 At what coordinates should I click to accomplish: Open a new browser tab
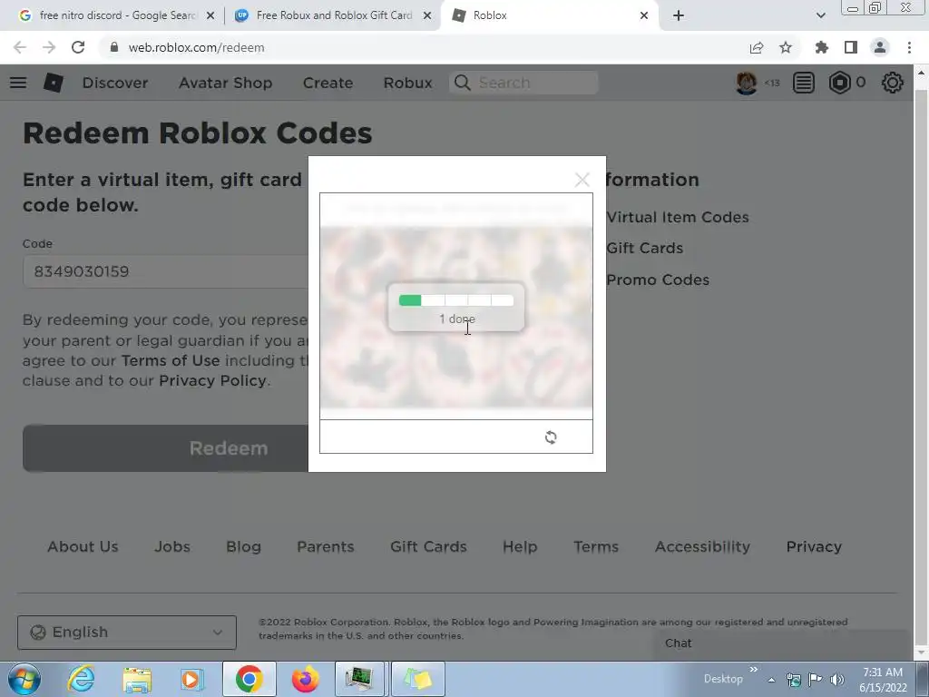tap(679, 15)
